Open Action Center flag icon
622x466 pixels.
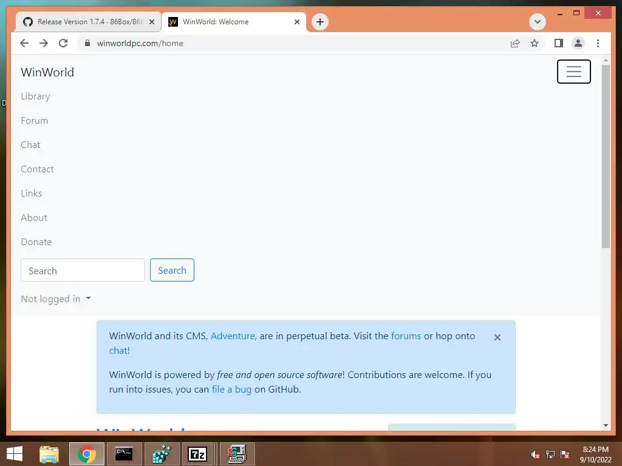564,454
